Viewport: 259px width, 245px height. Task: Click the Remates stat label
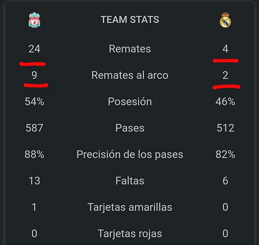point(129,49)
